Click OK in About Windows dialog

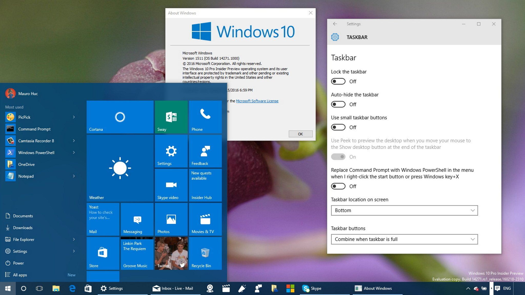(x=300, y=134)
